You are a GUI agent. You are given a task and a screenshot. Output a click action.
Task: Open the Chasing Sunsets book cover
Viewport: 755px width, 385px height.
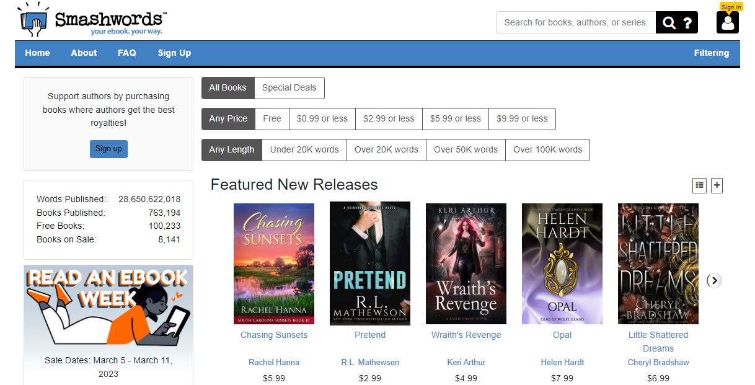(x=274, y=263)
